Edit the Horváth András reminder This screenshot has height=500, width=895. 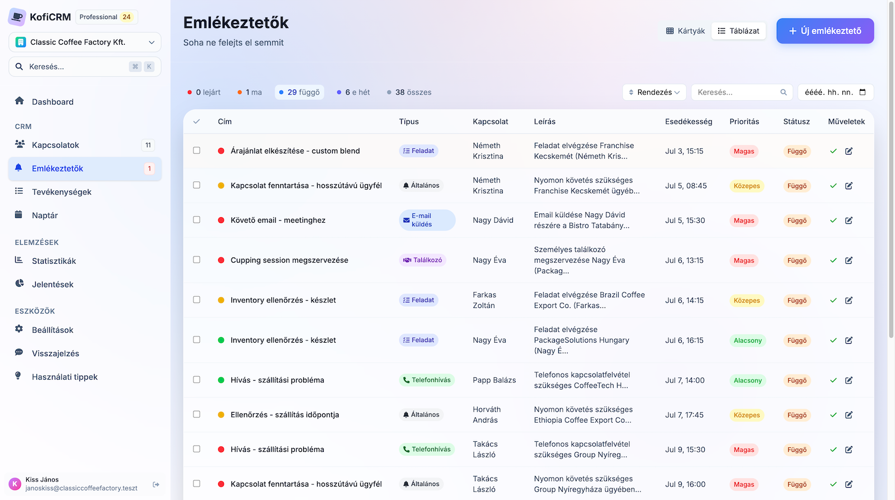[x=849, y=415]
